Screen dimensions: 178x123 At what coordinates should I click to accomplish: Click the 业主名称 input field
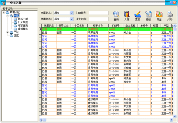click(x=99, y=19)
